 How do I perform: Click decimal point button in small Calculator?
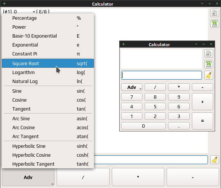coord(179,126)
